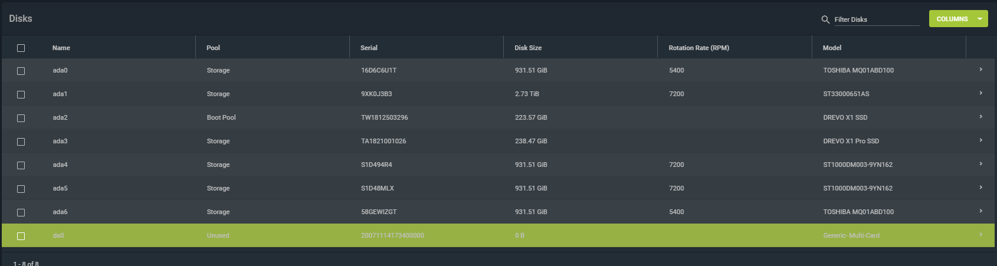This screenshot has width=997, height=266.
Task: Show ada5 details via chevron
Action: [980, 188]
